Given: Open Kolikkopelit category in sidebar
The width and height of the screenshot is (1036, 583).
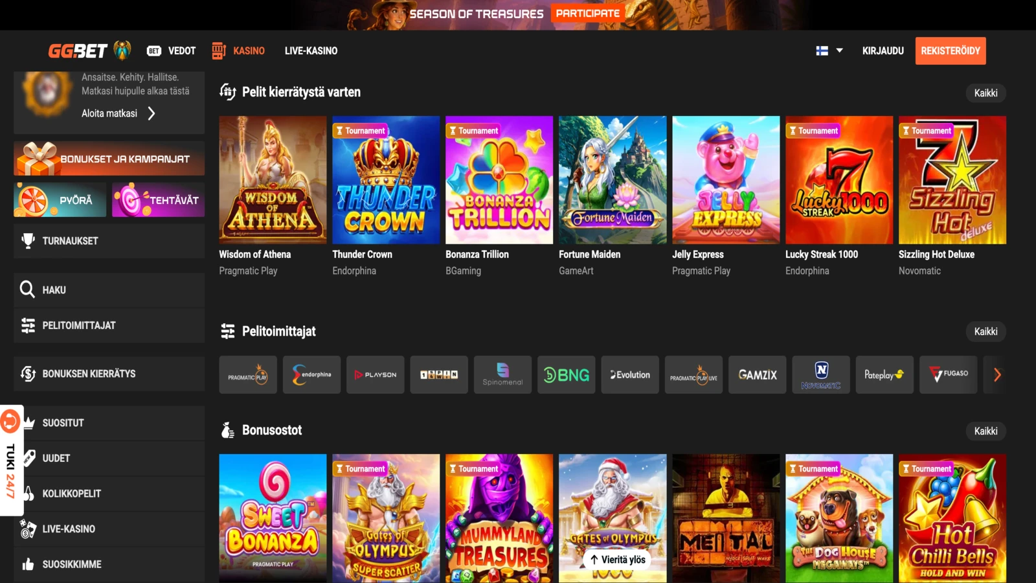Looking at the screenshot, I should tap(109, 494).
